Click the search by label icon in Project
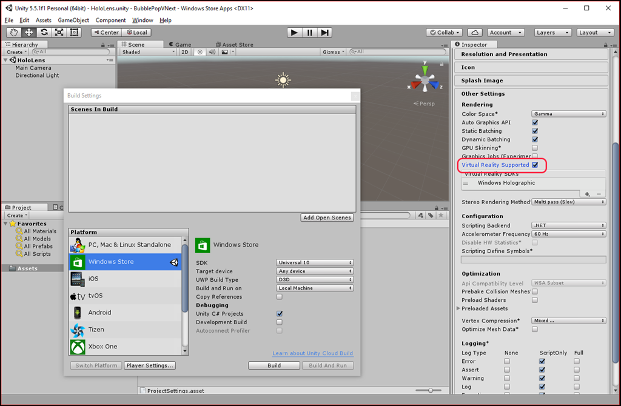 pyautogui.click(x=431, y=215)
